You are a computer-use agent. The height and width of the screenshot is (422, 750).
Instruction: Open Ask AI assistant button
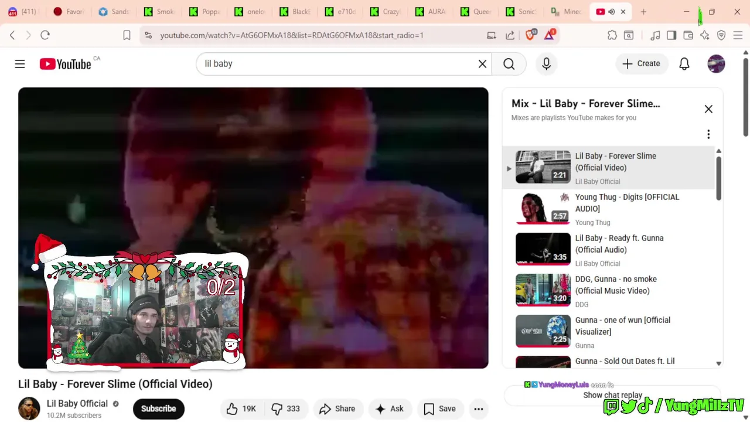pyautogui.click(x=390, y=409)
